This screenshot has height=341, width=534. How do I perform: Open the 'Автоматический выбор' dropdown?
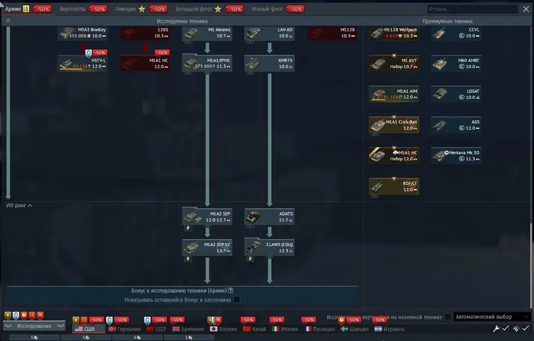coord(491,317)
